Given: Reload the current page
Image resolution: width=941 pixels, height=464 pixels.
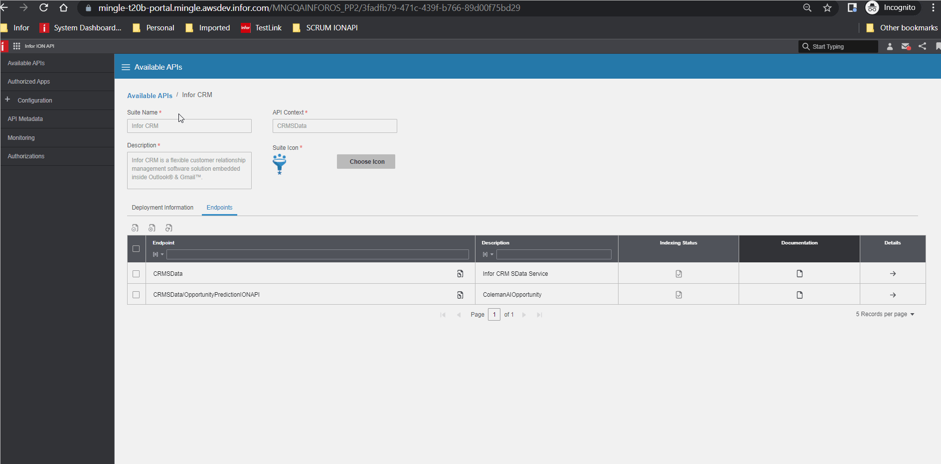Looking at the screenshot, I should point(44,7).
